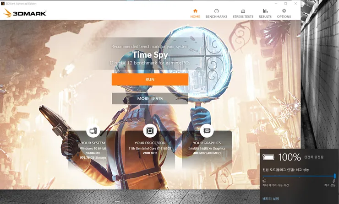The height and width of the screenshot is (204, 339).
Task: Click the 'Windows 10 64-bit' system text
Action: coord(93,149)
